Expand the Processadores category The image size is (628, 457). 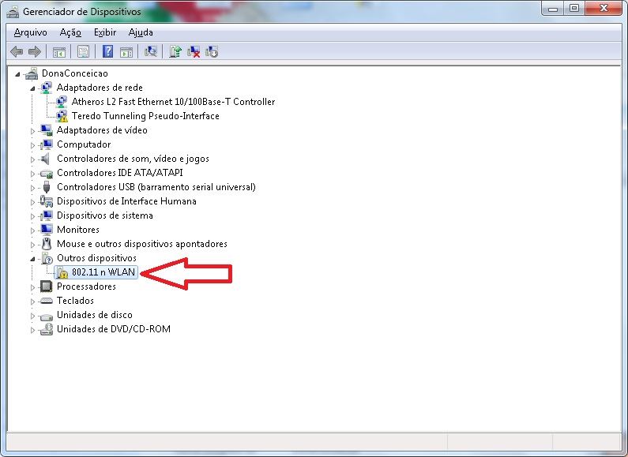click(32, 287)
